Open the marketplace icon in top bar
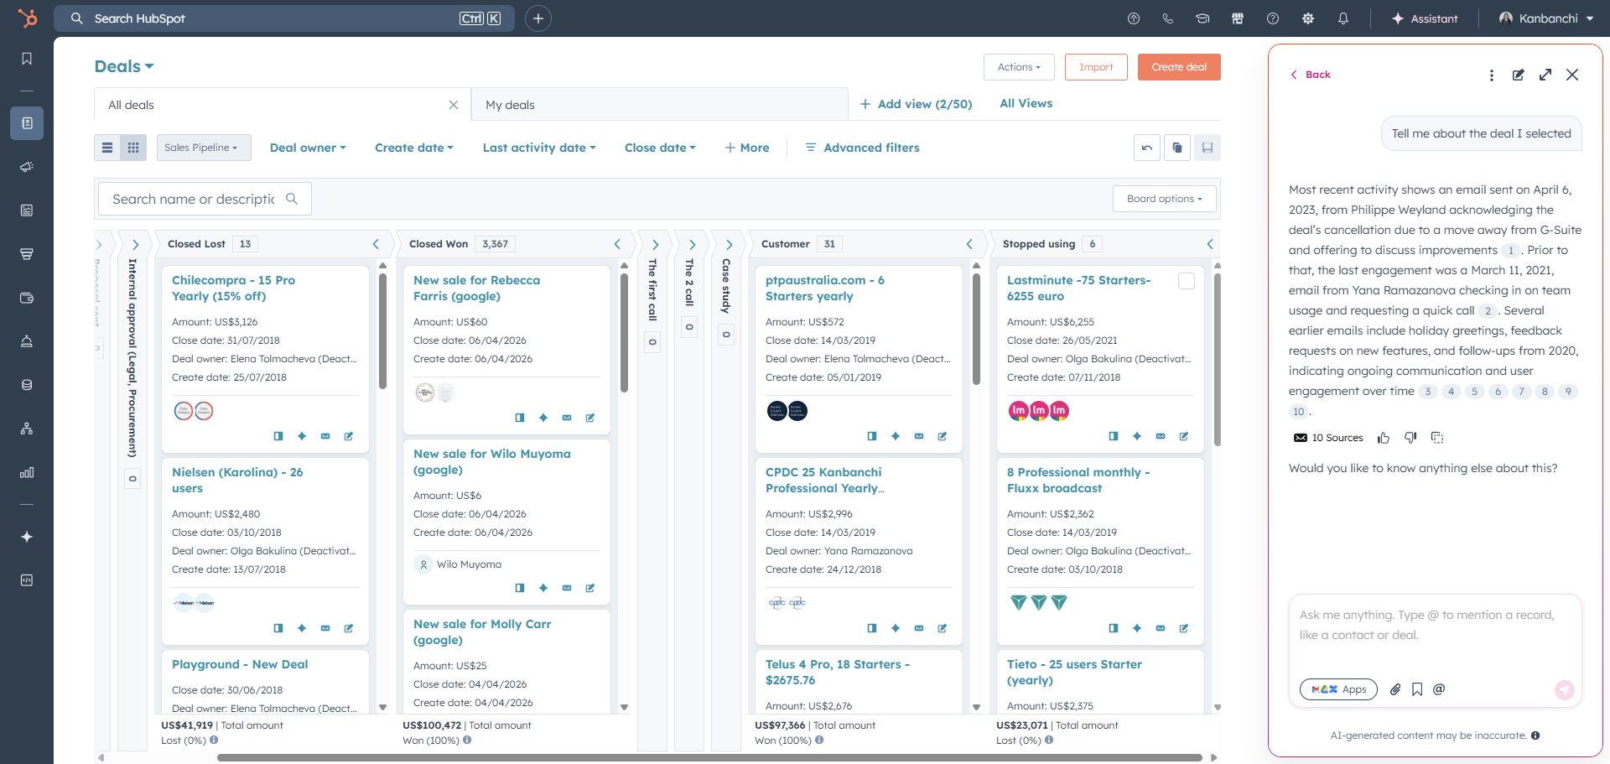The image size is (1610, 764). coord(1237,18)
